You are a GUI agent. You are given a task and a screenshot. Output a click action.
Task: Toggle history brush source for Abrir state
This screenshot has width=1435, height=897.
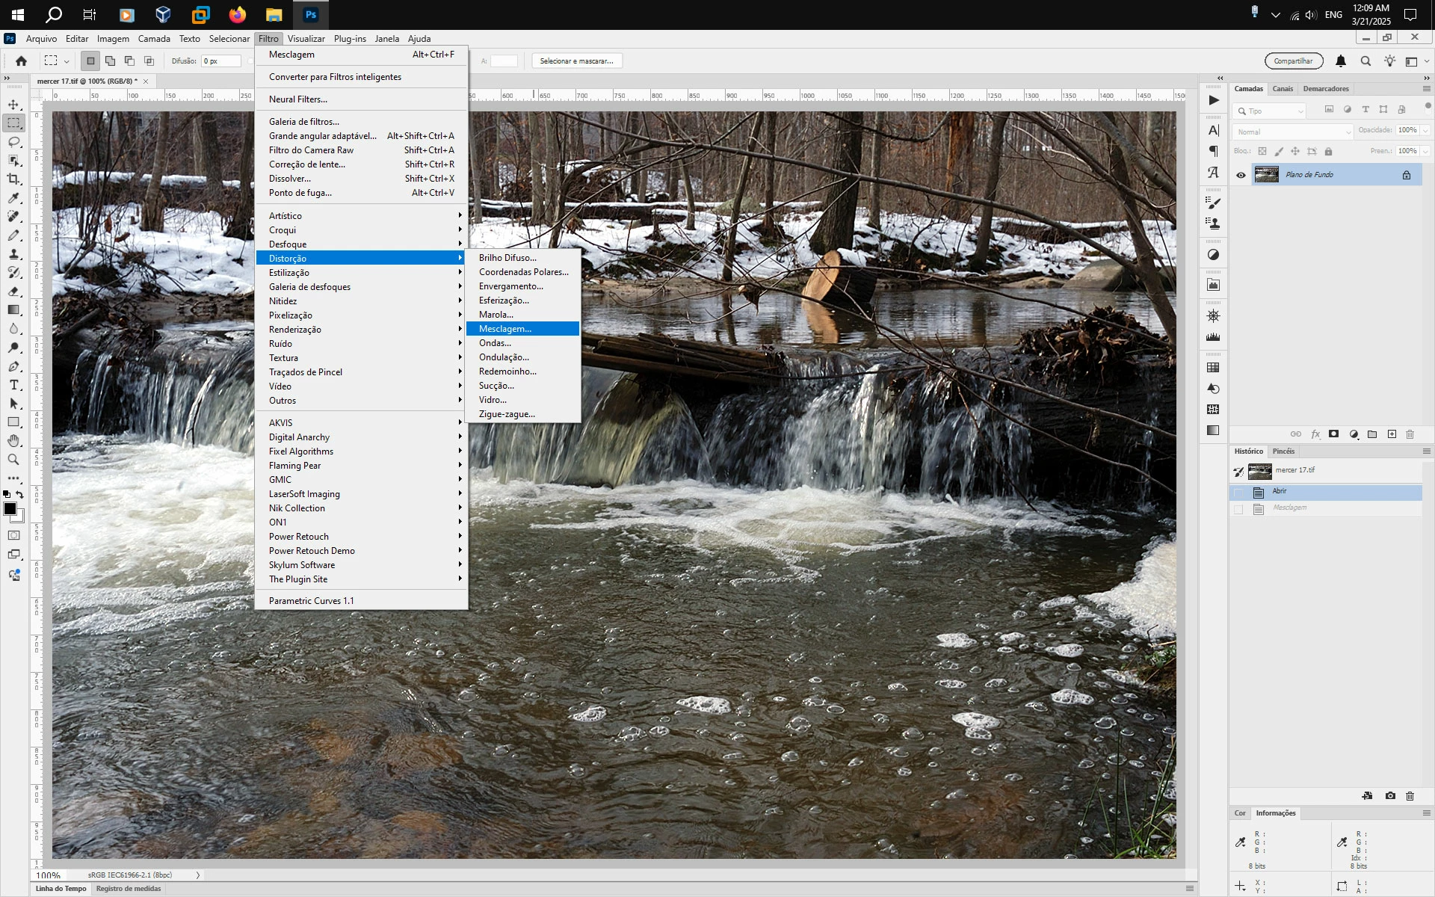(x=1238, y=492)
